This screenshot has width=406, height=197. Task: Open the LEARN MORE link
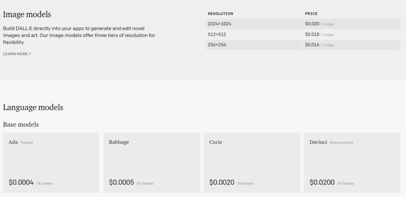tap(16, 54)
